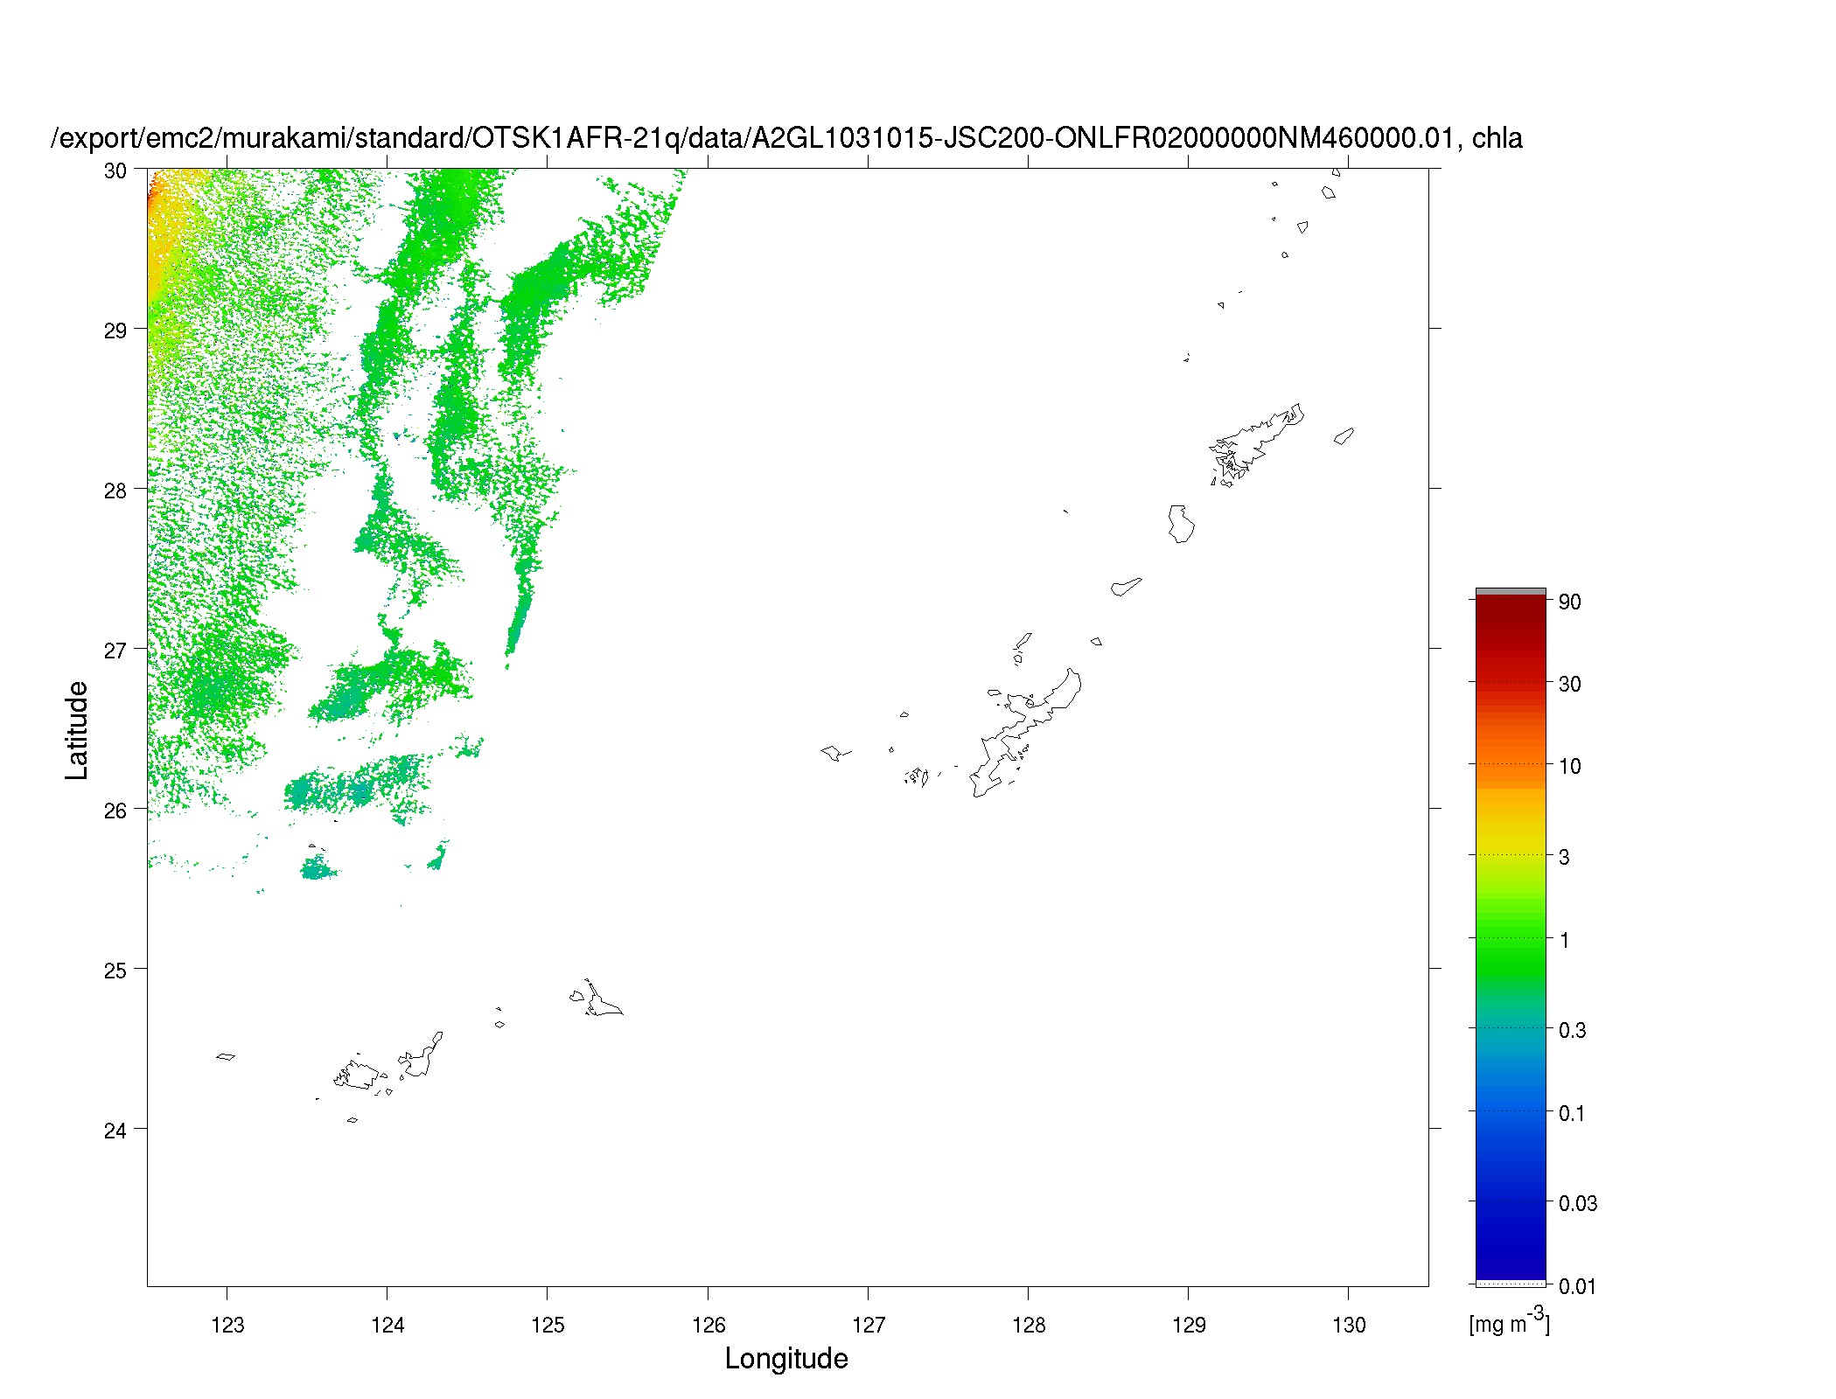The height and width of the screenshot is (1399, 1836).
Task: Click longitude tick label 126
Action: pos(709,1325)
